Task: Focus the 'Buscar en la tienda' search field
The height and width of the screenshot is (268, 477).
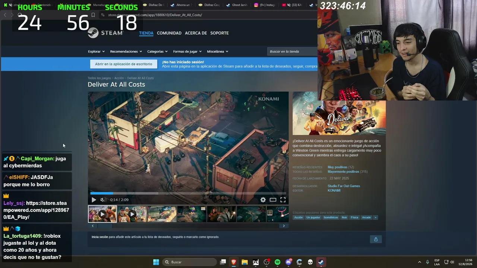Action: pos(292,51)
